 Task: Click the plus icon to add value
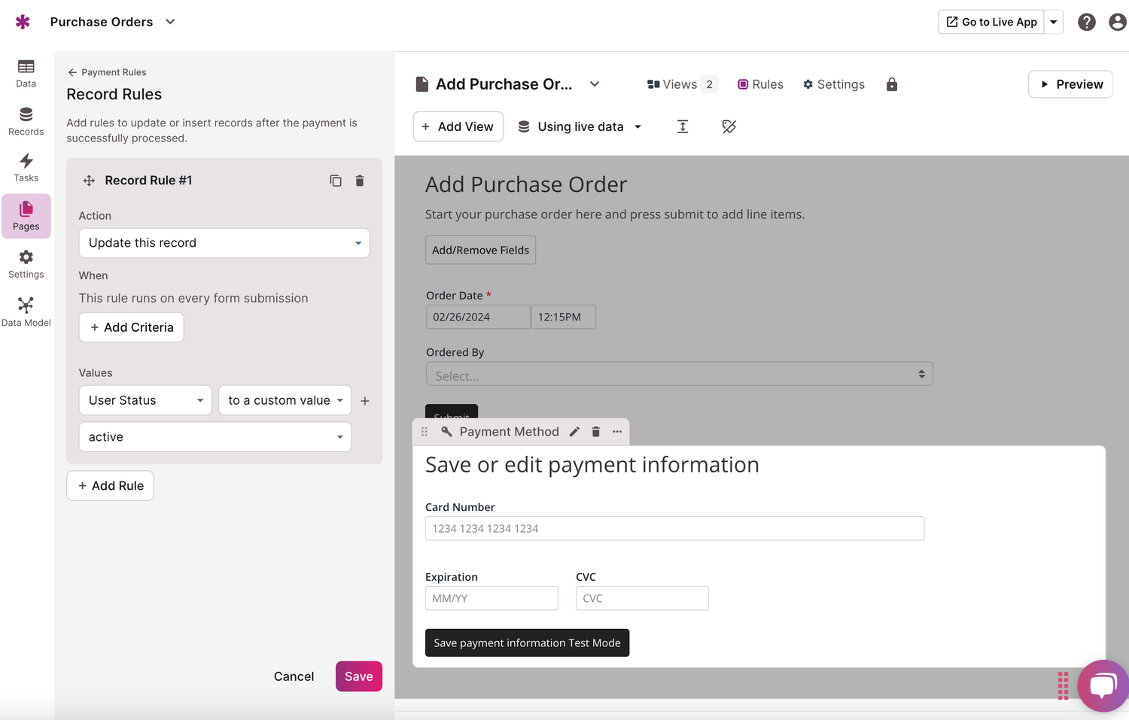pos(365,401)
